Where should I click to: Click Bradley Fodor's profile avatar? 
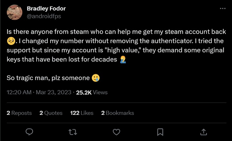click(x=15, y=12)
